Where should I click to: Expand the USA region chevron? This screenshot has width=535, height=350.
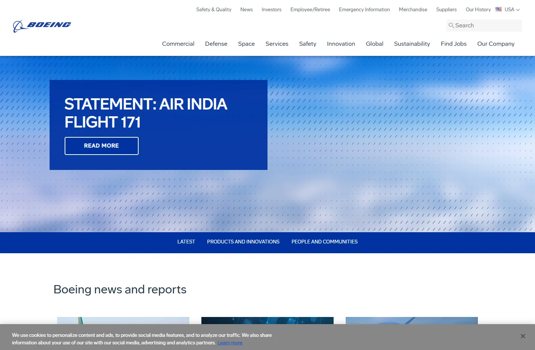pyautogui.click(x=518, y=10)
